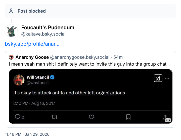
Task: Open the tweet's three-dot more menu
Action: tap(167, 78)
